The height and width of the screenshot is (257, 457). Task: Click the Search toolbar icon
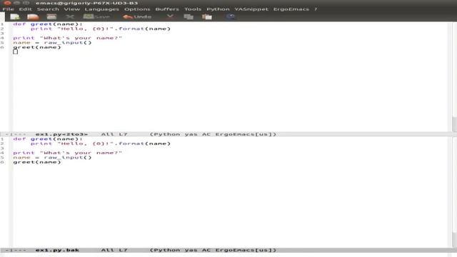click(x=231, y=16)
